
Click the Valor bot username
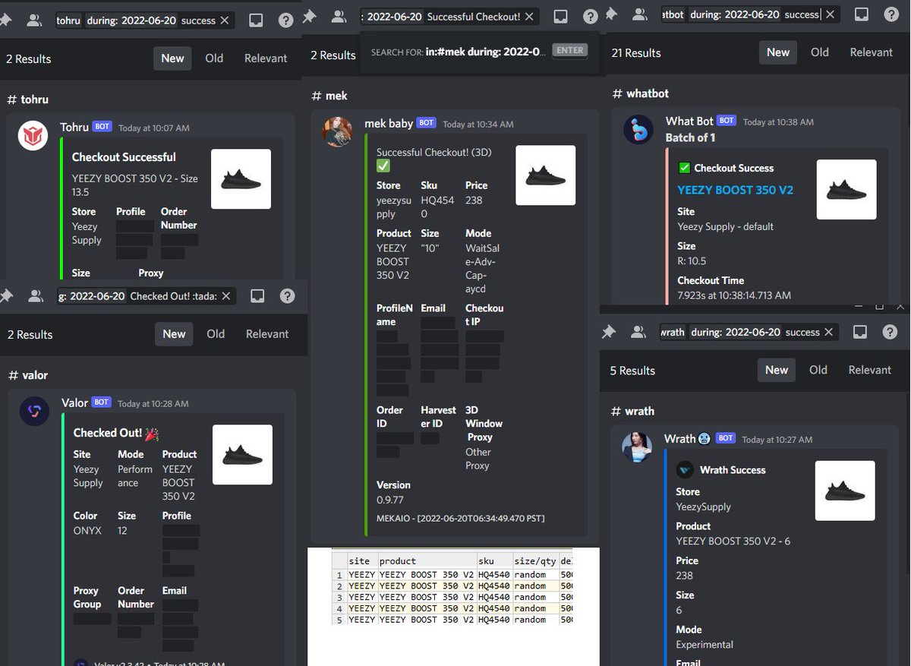pos(75,402)
